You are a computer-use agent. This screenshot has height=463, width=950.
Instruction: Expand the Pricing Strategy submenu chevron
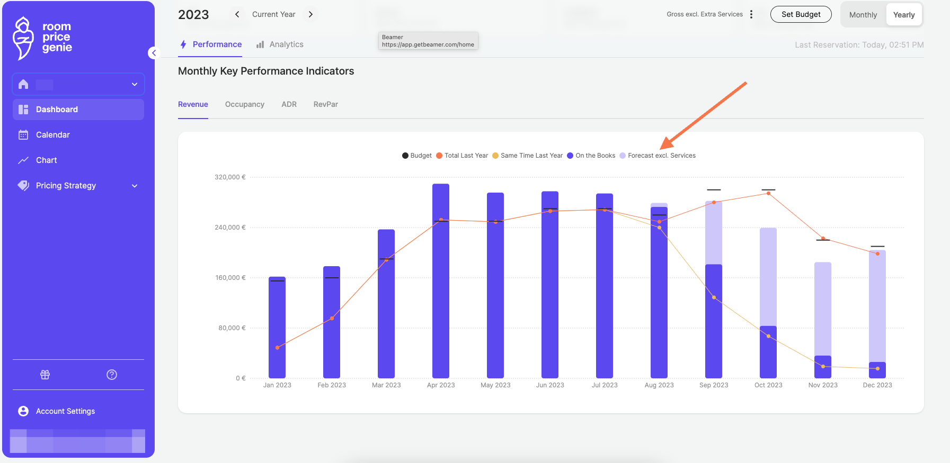[x=135, y=186]
